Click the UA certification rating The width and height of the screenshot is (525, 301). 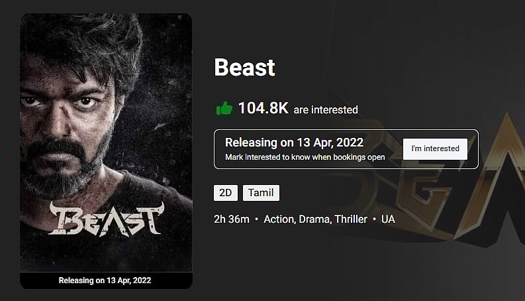388,219
